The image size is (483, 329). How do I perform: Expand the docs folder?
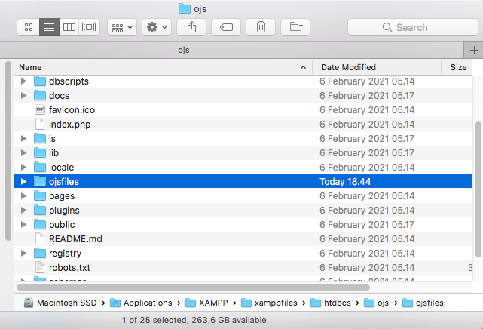(x=23, y=96)
